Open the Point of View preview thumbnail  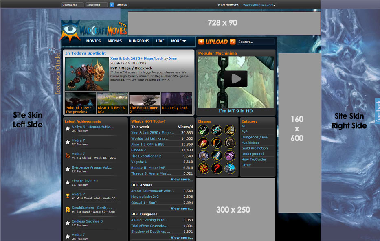click(x=81, y=103)
